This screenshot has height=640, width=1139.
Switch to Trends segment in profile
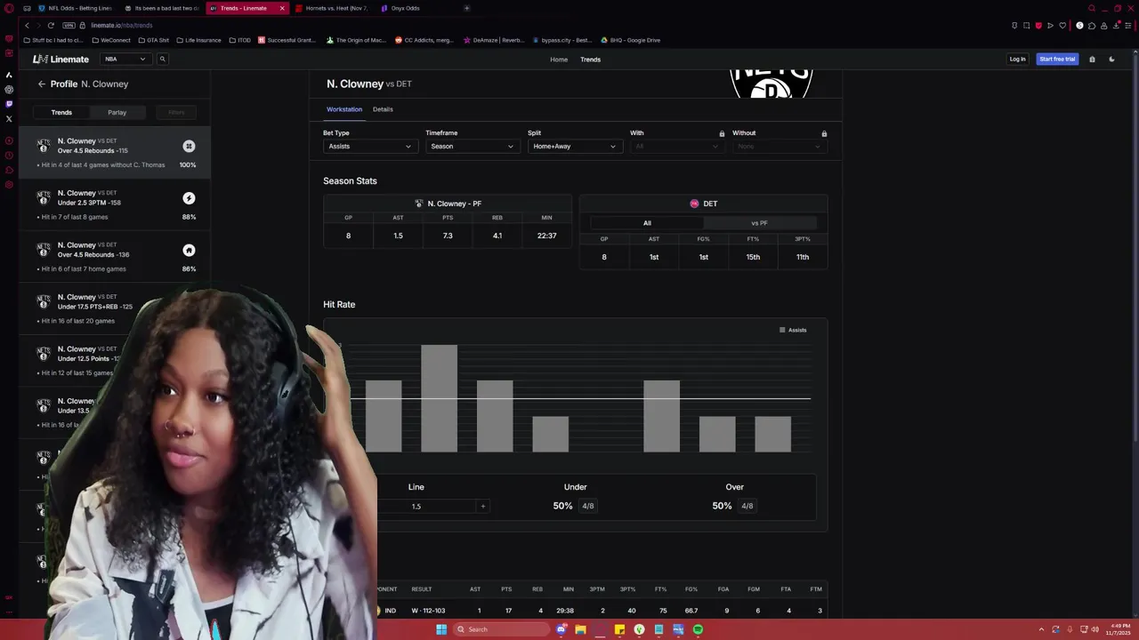61,112
